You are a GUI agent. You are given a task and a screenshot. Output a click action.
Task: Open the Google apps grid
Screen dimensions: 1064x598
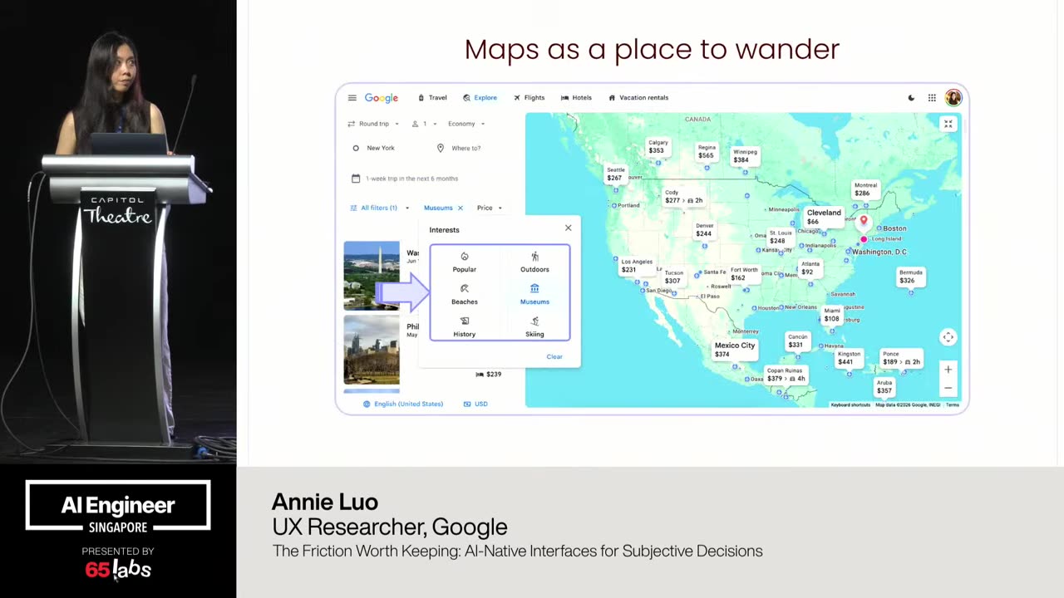(x=932, y=98)
